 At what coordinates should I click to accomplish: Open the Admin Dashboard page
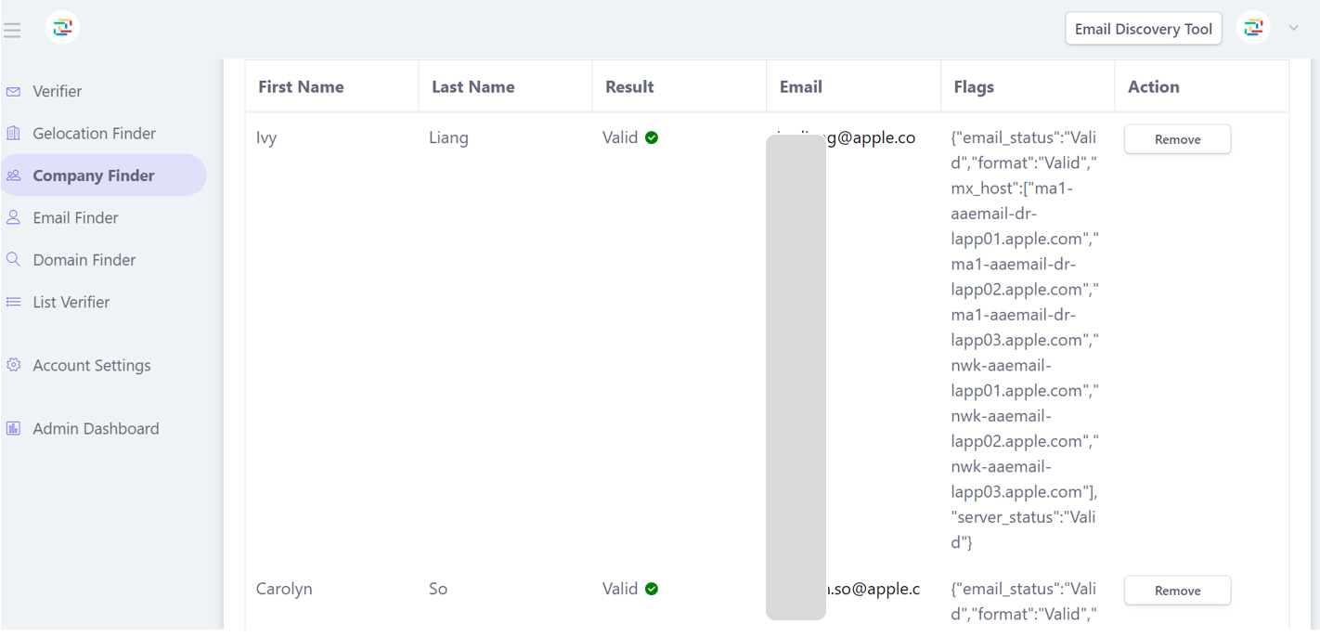(96, 428)
